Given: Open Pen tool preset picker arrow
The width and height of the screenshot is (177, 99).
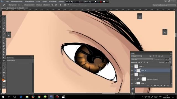Looking at the screenshot, I should tap(6, 5).
